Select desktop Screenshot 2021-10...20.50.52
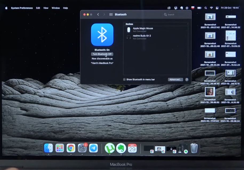Viewport: 244px width, 170px height. click(x=210, y=95)
